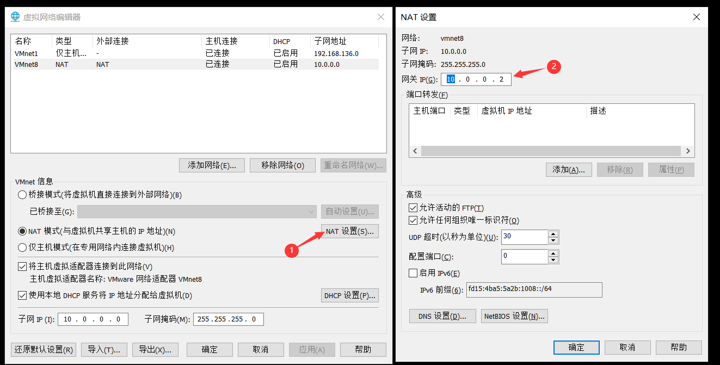This screenshot has height=365, width=720.
Task: Select the 仅主机模式 radio button
Action: click(x=22, y=248)
